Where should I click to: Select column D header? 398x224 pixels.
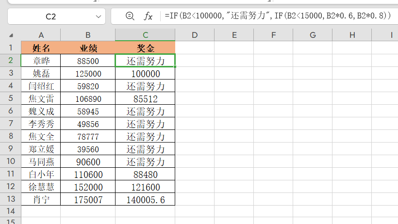195,35
